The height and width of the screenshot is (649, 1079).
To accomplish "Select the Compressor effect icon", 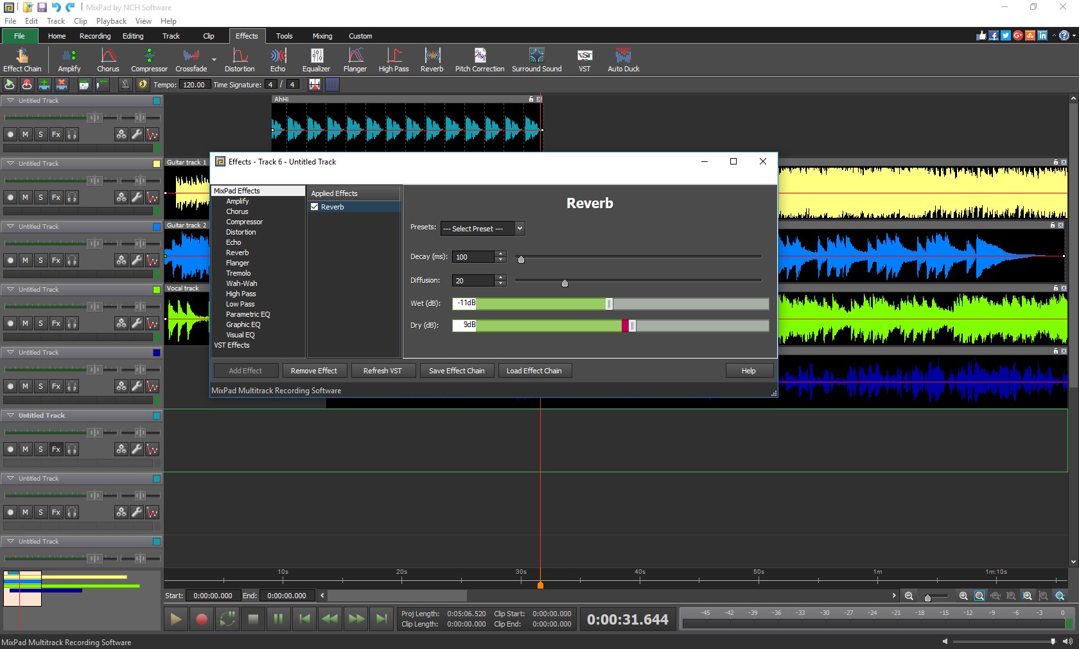I will [x=148, y=59].
